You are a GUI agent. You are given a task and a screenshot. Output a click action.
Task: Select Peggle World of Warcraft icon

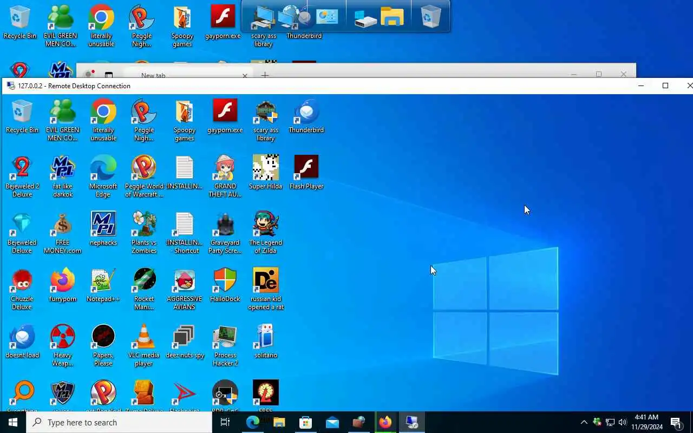click(x=144, y=176)
